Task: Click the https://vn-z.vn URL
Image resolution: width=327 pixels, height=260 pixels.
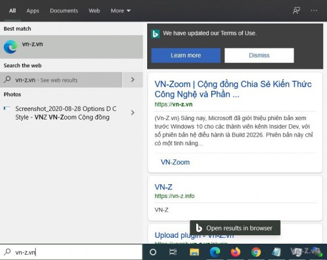Action: 173,105
